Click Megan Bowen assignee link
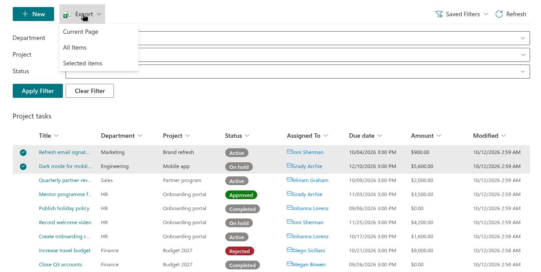 [309, 265]
